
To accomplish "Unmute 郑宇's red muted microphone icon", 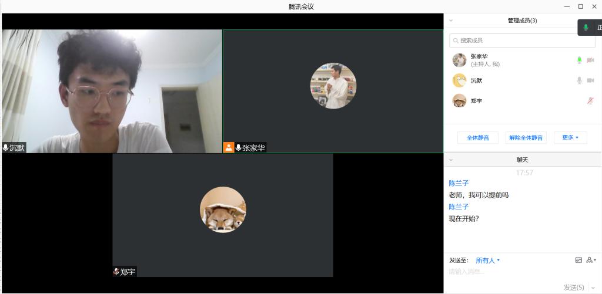I will (x=590, y=101).
